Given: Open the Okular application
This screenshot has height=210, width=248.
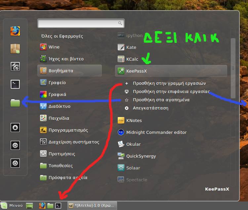Looking at the screenshot, I should pyautogui.click(x=133, y=144).
